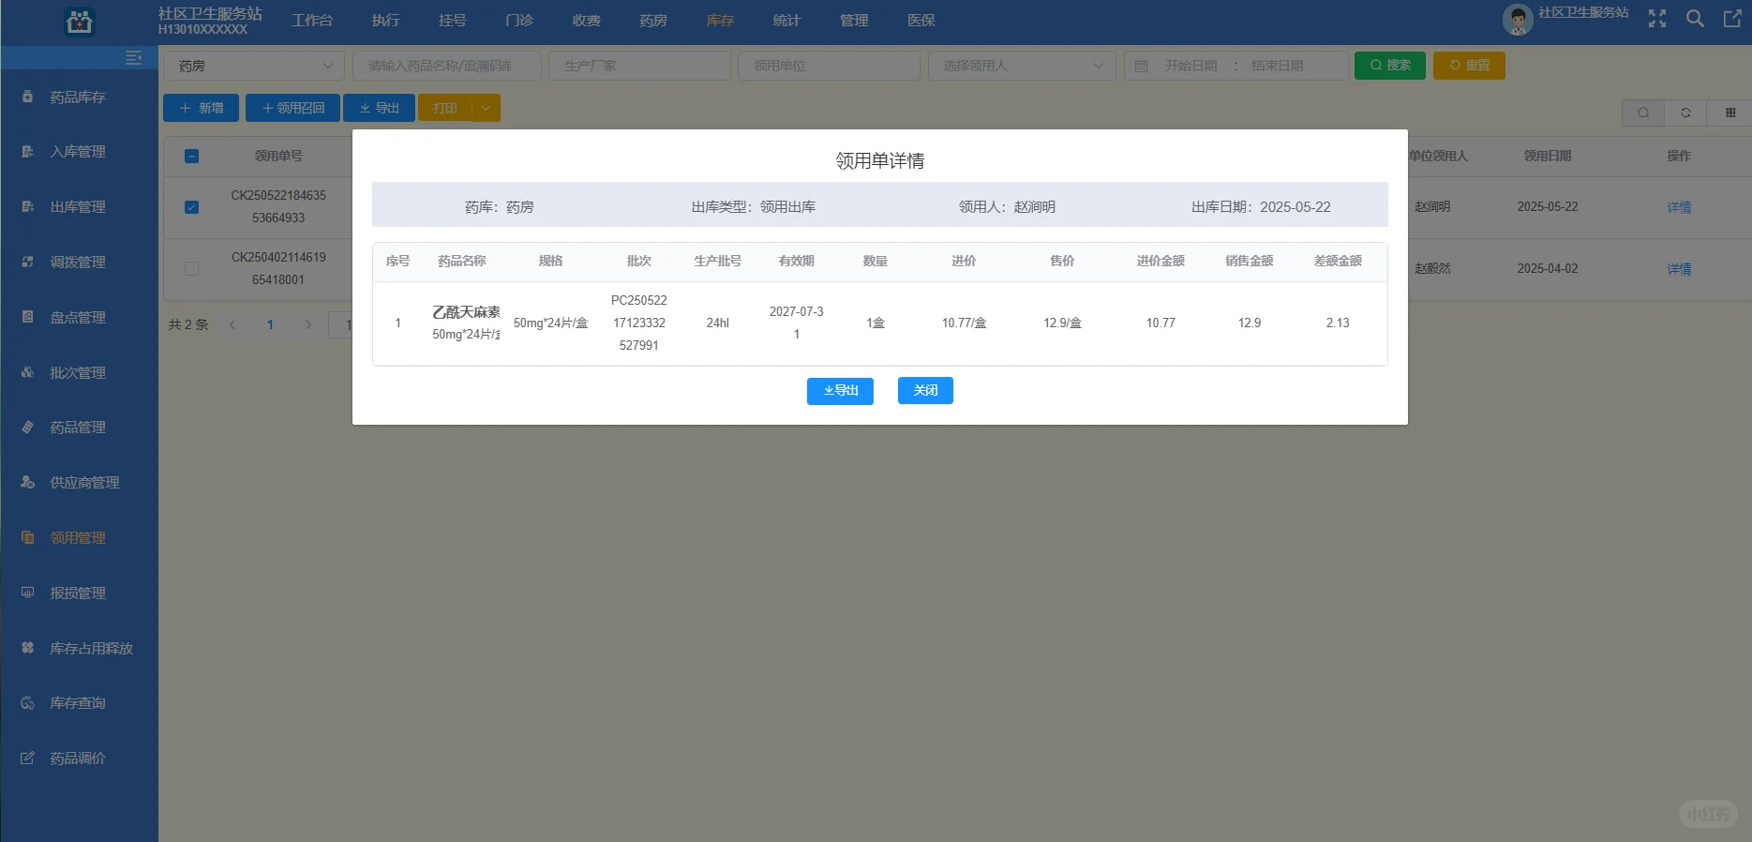Click the 领用单位 input field
The image size is (1752, 842).
(x=829, y=66)
